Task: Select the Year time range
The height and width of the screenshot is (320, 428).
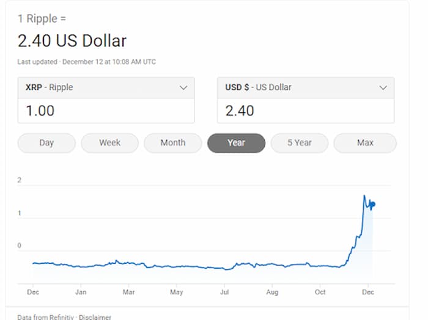Action: [x=236, y=143]
